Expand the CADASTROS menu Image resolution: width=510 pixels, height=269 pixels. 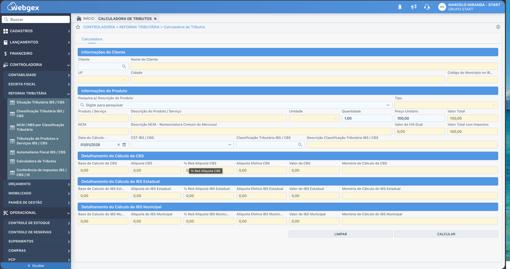[36, 31]
